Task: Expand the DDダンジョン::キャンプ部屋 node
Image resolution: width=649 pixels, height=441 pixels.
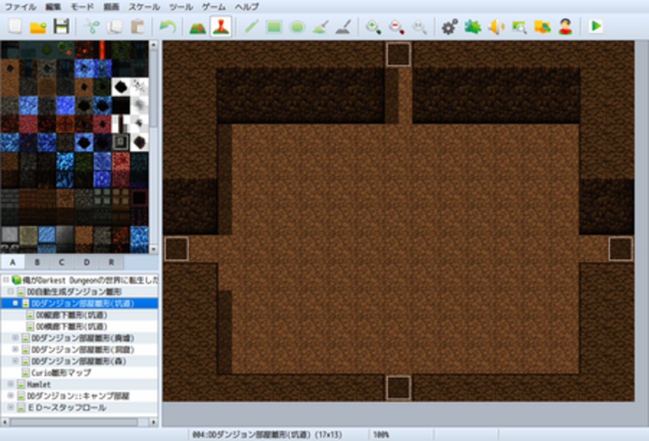Action: point(11,396)
